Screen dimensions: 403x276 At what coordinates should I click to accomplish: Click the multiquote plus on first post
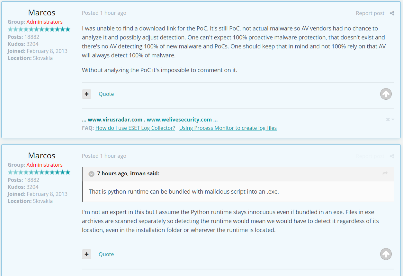86,94
